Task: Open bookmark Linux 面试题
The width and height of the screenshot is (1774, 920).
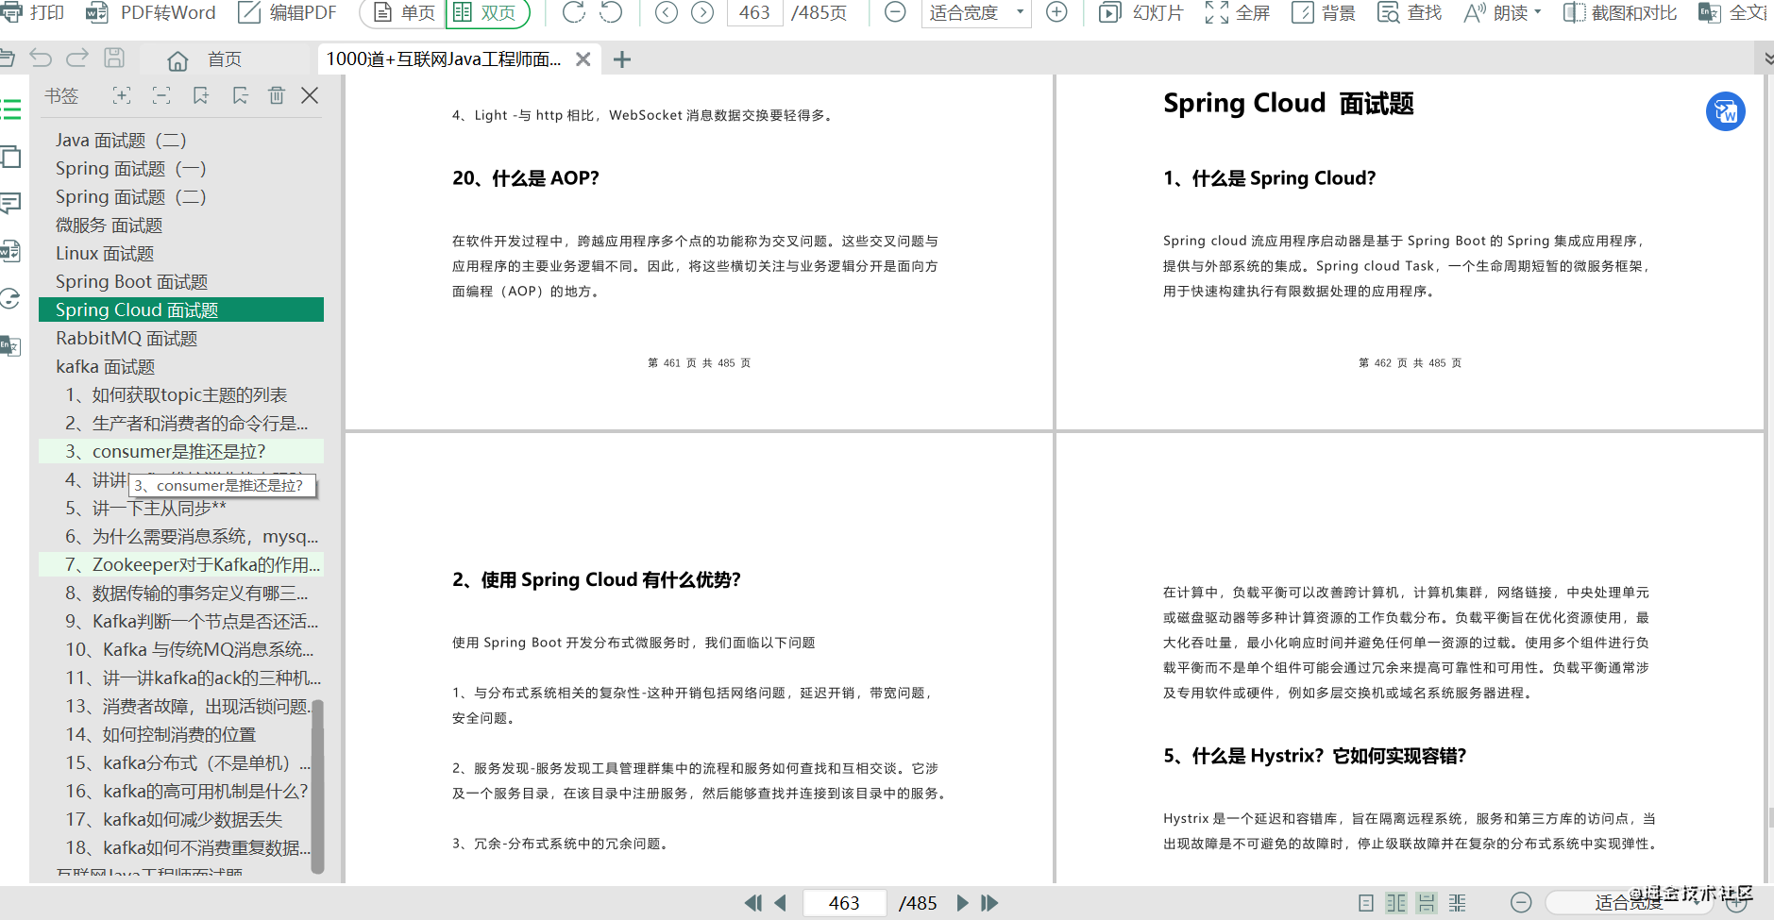Action: pos(105,254)
